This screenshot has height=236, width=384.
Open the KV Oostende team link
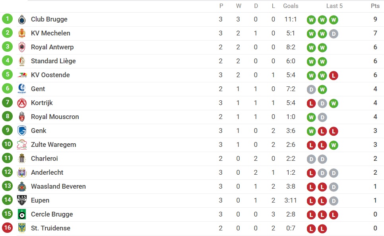pos(50,75)
